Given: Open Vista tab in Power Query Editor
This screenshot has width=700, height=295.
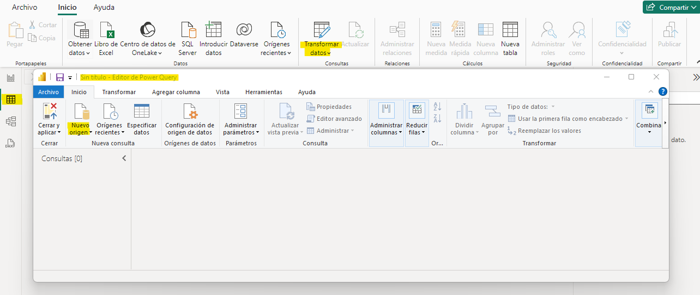Looking at the screenshot, I should [222, 92].
